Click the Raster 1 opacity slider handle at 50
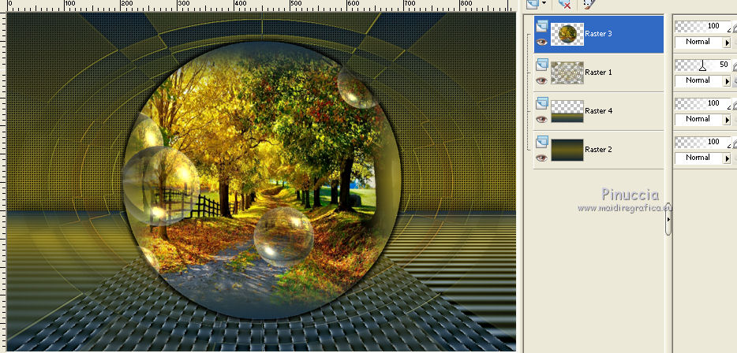Image resolution: width=737 pixels, height=353 pixels. 702,67
